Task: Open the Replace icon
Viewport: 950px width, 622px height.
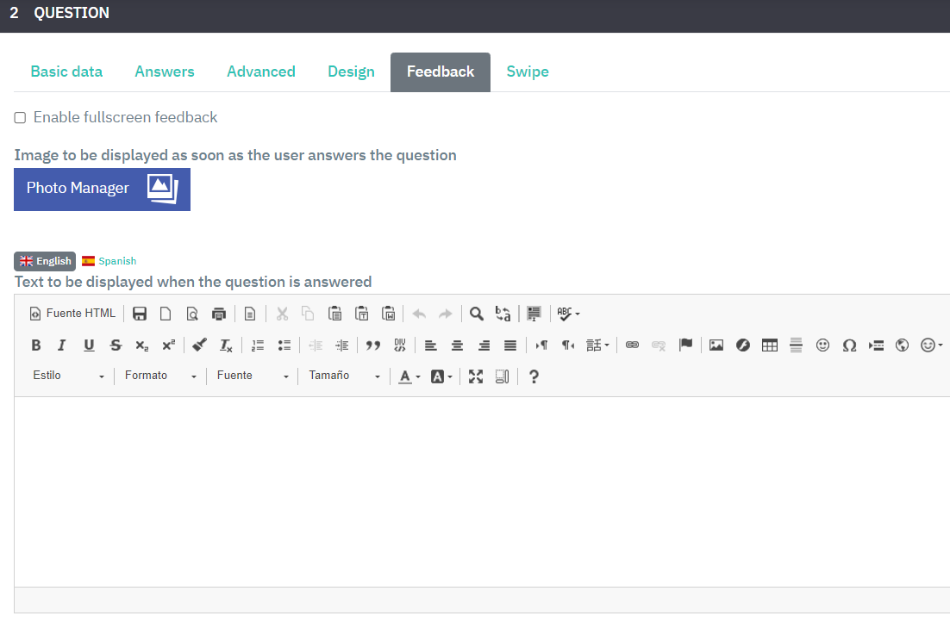Action: (x=503, y=313)
